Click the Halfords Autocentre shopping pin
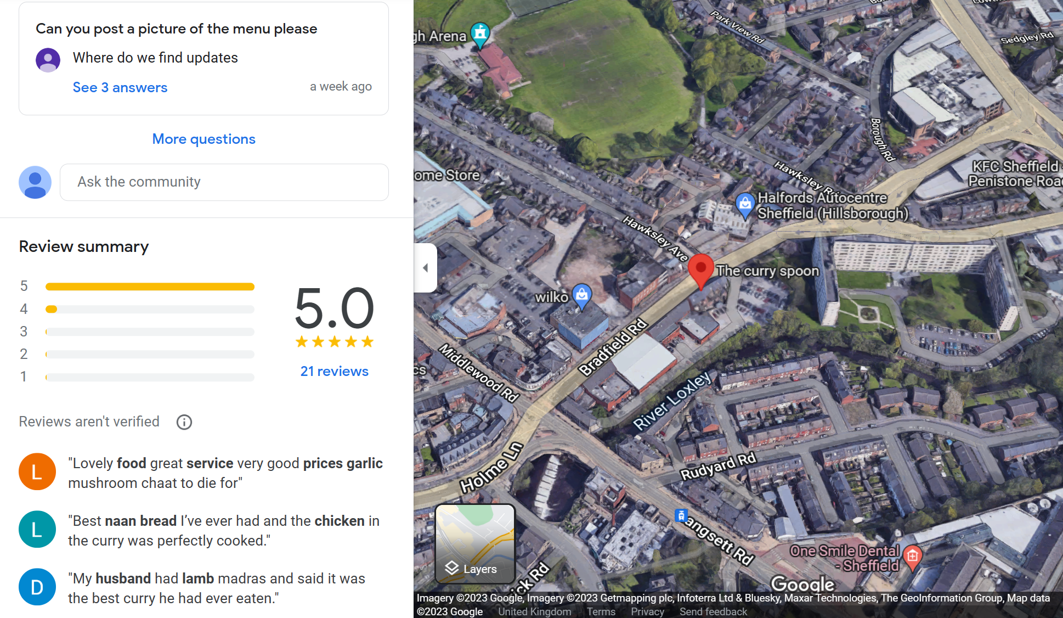Screen dimensions: 1063x618 745,206
